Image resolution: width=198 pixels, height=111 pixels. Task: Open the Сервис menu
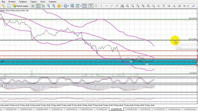(34, 2)
